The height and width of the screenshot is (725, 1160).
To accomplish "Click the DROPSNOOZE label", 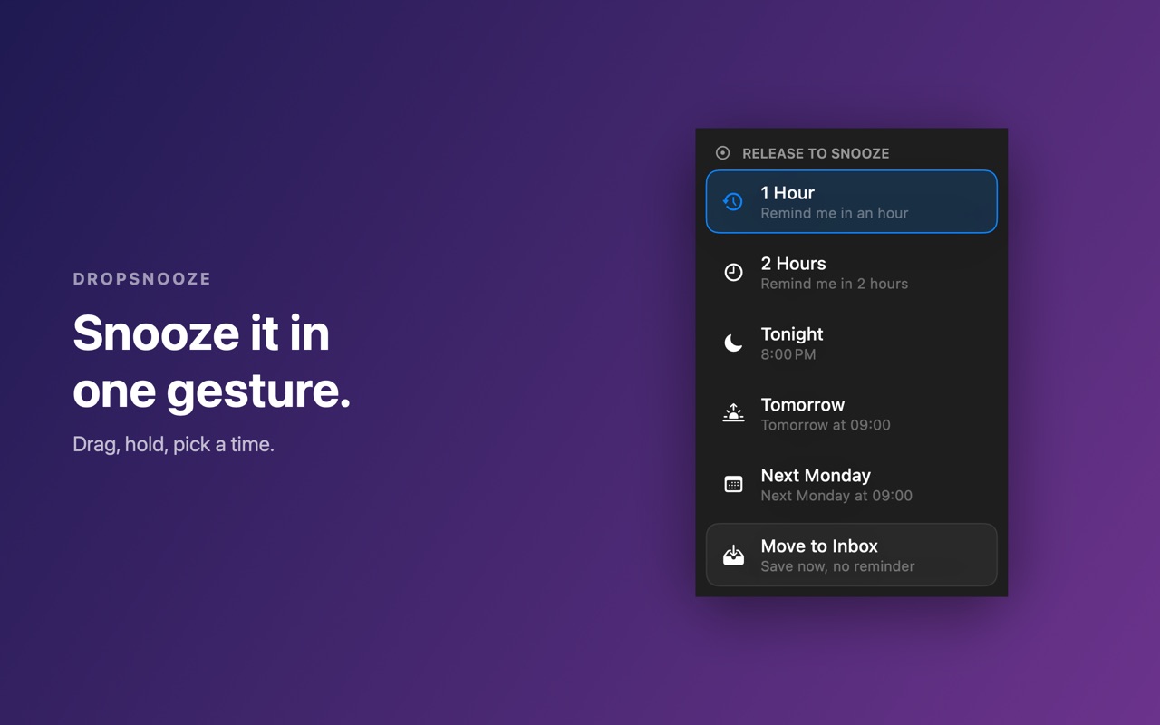I will click(x=142, y=279).
